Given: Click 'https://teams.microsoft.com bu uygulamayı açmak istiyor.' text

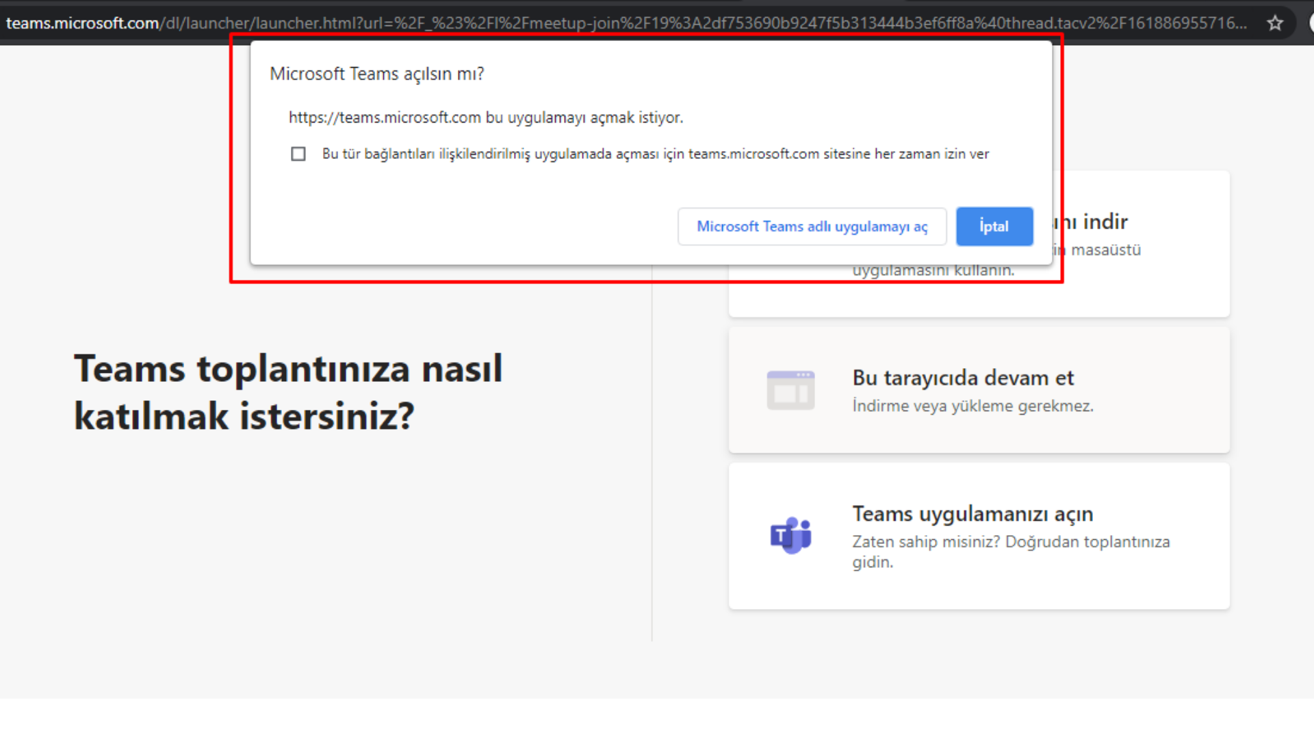Looking at the screenshot, I should [x=486, y=118].
